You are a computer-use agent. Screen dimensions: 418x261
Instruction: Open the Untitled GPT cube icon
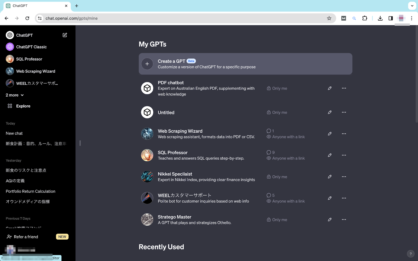(x=147, y=112)
